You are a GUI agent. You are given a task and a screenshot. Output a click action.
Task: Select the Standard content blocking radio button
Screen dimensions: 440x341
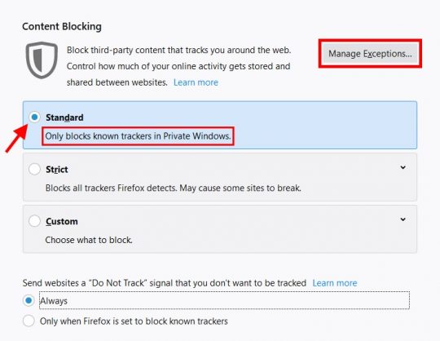[x=34, y=117]
